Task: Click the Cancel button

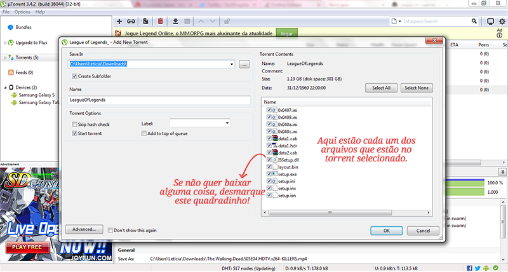Action: [x=423, y=231]
